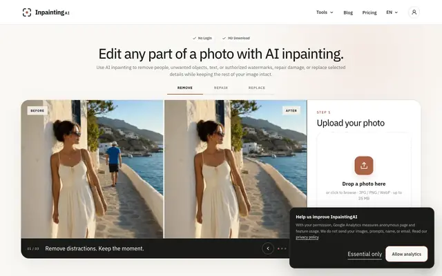The image size is (442, 276).
Task: Click the After image preview
Action: [x=236, y=169]
